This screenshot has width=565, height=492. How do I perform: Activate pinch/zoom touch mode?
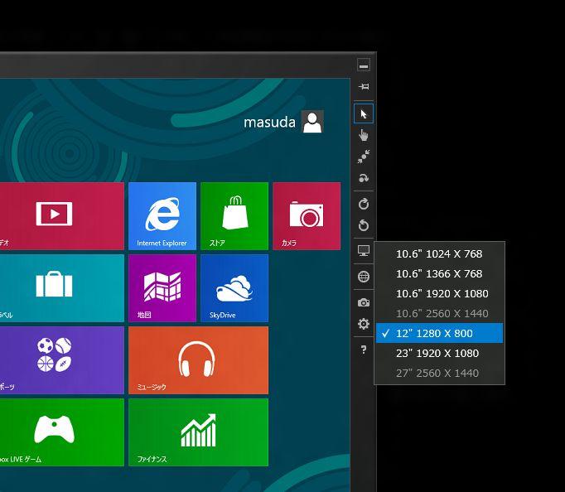pyautogui.click(x=363, y=157)
